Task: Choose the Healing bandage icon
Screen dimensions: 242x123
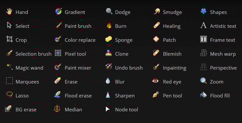Action: coord(157,25)
